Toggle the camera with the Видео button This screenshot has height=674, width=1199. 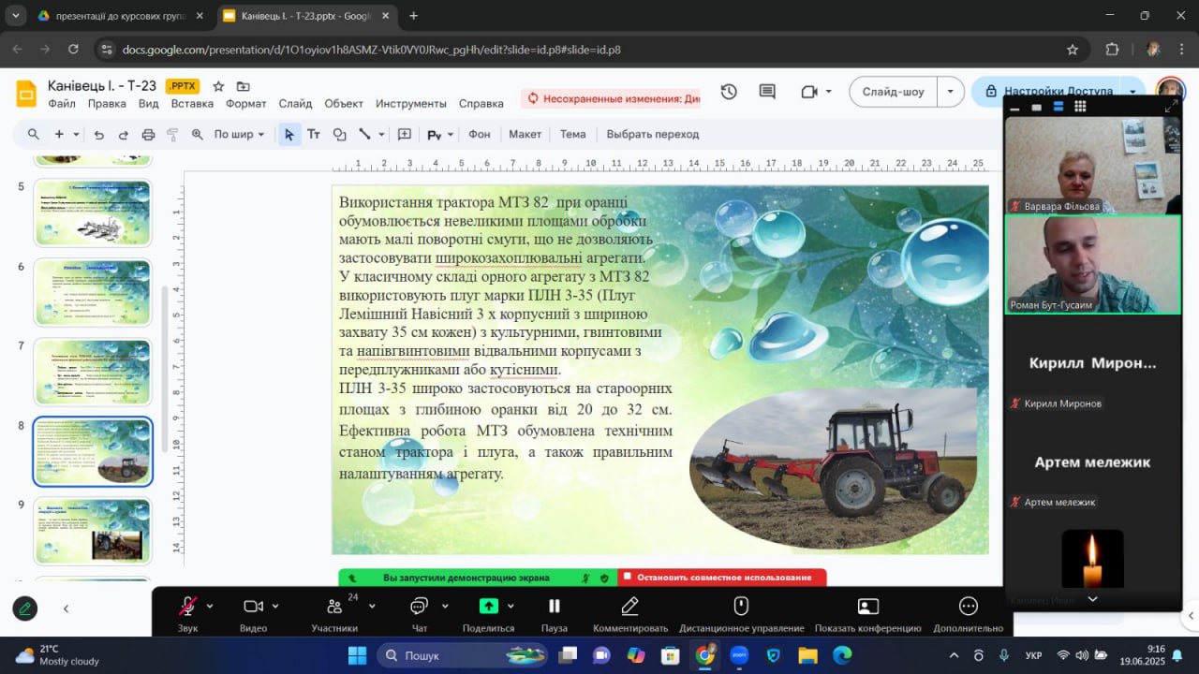(x=253, y=612)
